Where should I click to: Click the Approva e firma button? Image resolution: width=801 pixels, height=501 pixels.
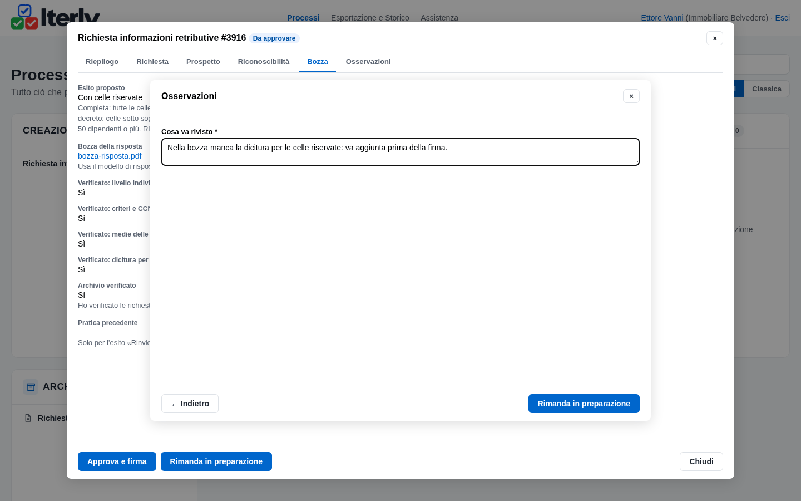[x=117, y=461]
